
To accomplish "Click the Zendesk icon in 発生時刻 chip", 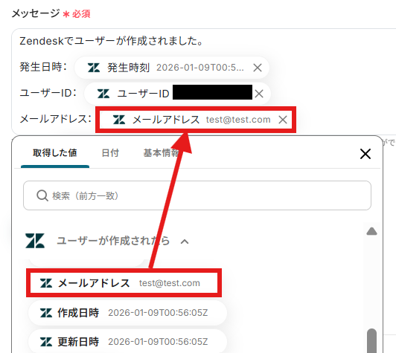I will click(94, 68).
